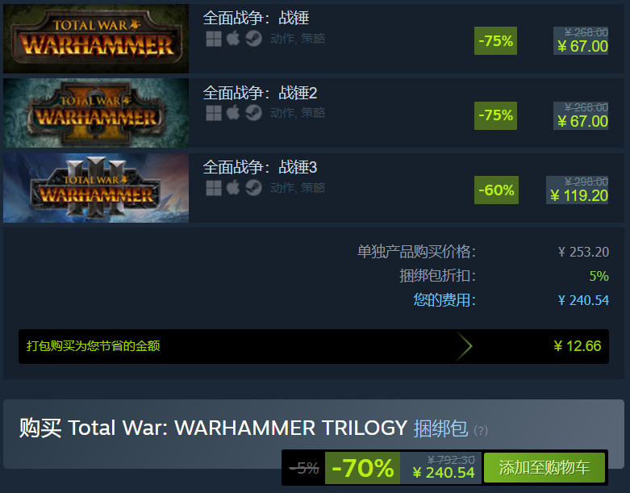The height and width of the screenshot is (493, 630).
Task: Open the Total War Warhammer III thumbnail
Action: point(96,188)
